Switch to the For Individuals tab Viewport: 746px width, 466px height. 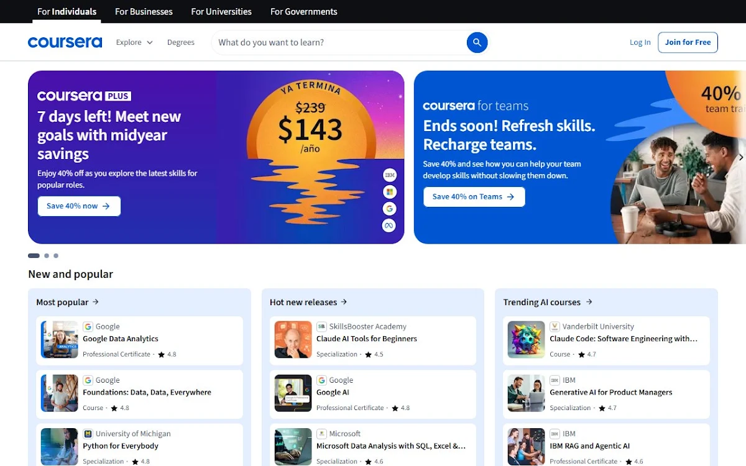67,11
